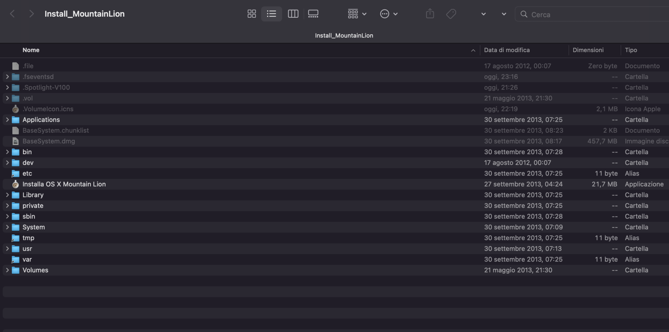The width and height of the screenshot is (669, 332).
Task: Switch to icon grid view
Action: [x=252, y=14]
